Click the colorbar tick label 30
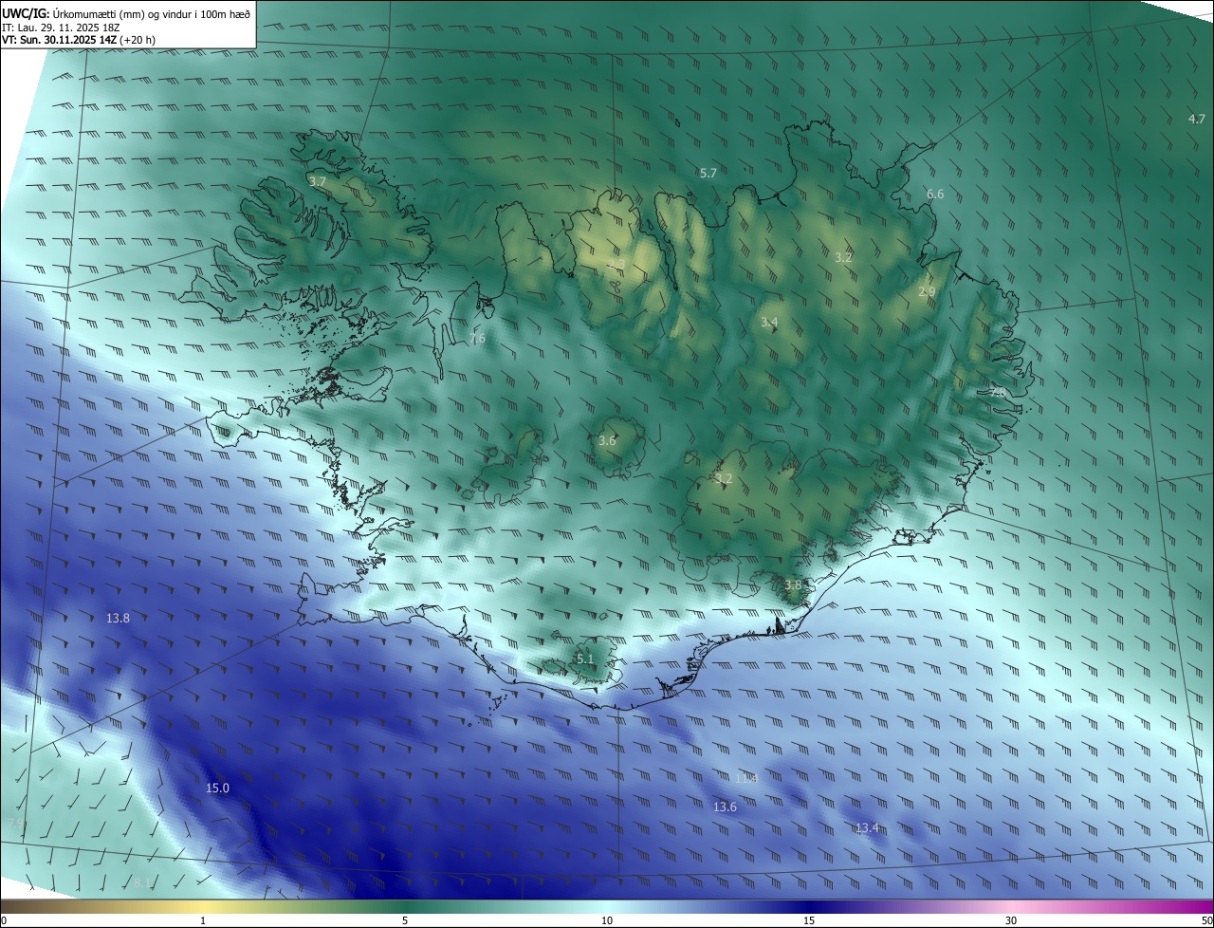 pos(1011,920)
